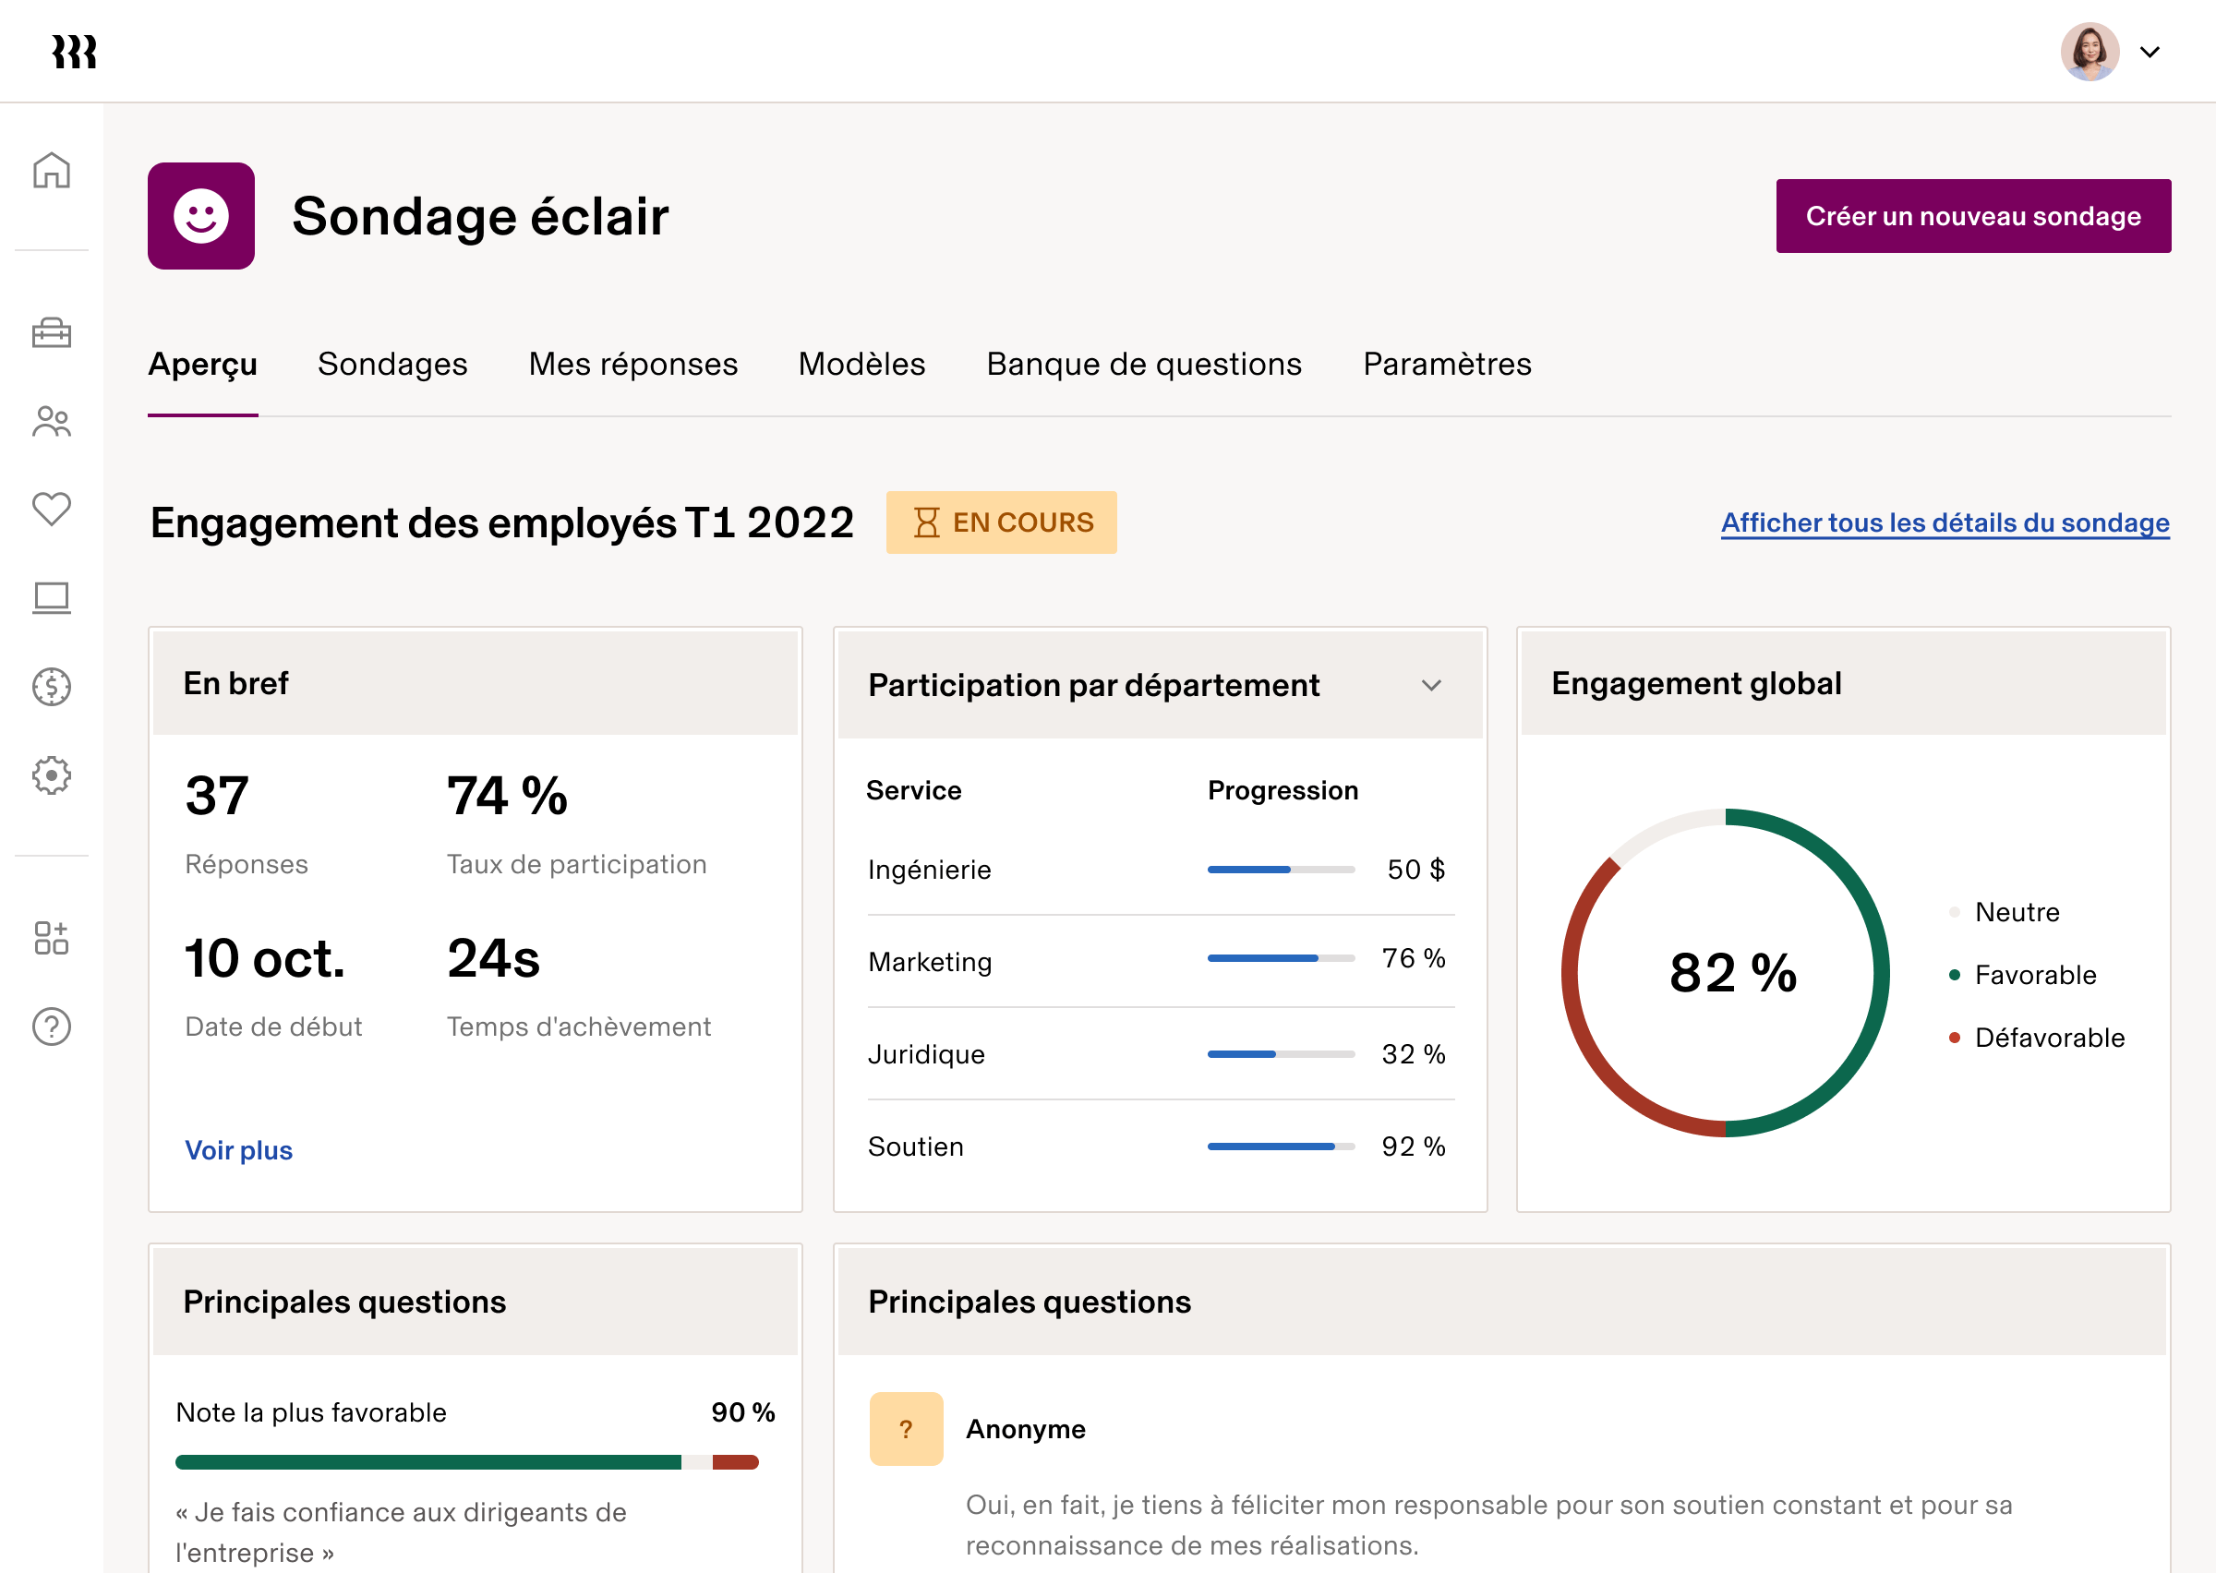Switch to the Sondages tab
The image size is (2216, 1573).
click(392, 366)
